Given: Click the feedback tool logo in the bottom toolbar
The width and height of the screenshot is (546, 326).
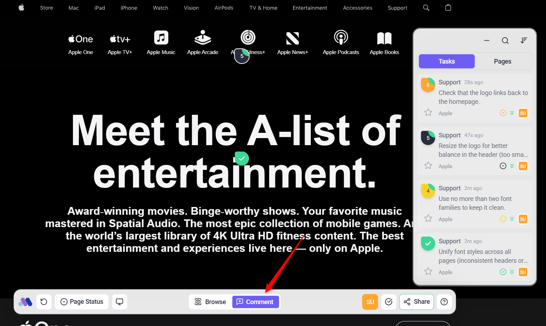Looking at the screenshot, I should (x=25, y=302).
